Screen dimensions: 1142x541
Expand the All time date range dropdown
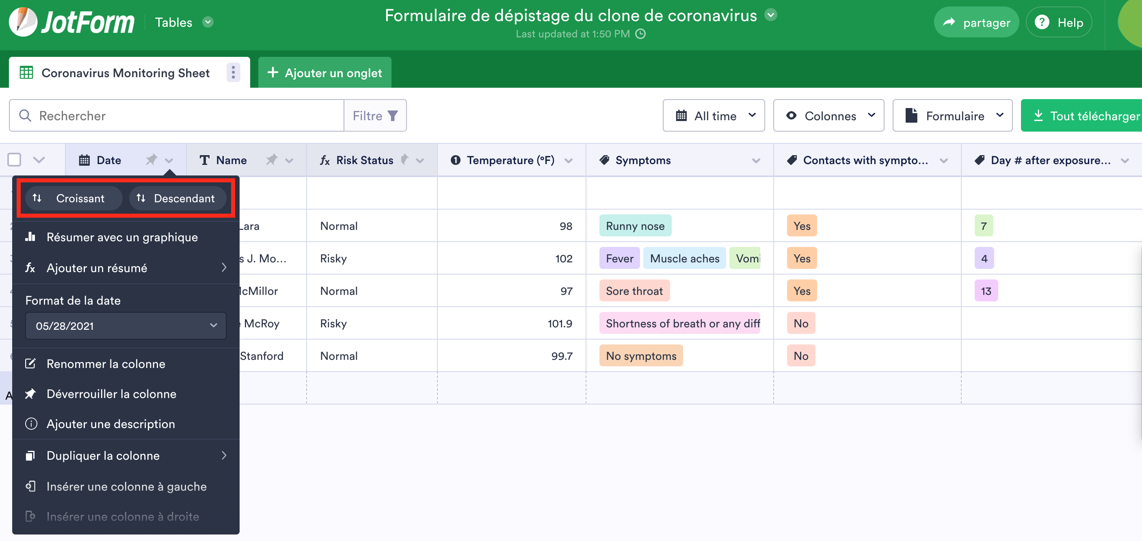point(713,116)
